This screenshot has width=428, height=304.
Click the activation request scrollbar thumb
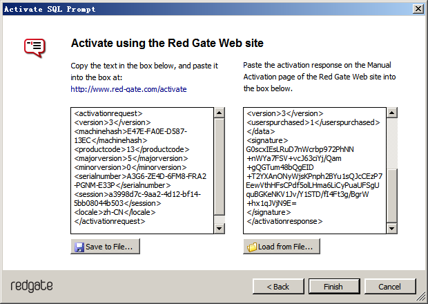220,167
